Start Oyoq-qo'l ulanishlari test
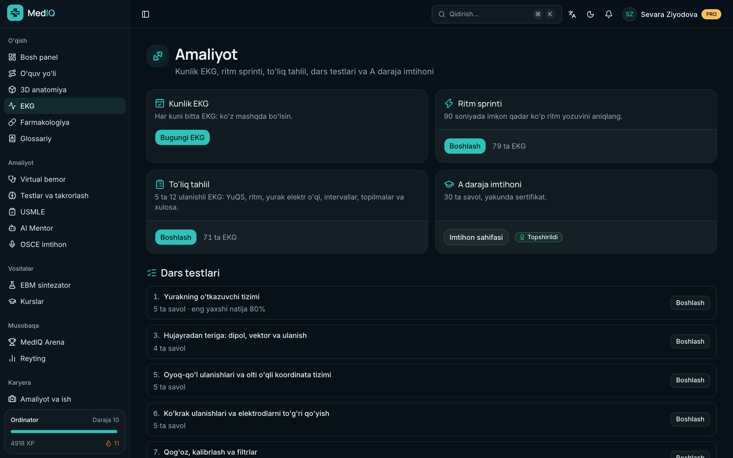Image resolution: width=733 pixels, height=458 pixels. (690, 380)
